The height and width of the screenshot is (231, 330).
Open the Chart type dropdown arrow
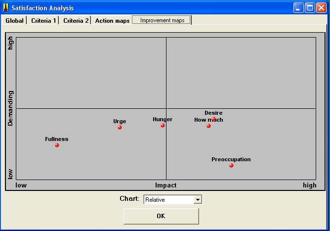coord(198,200)
